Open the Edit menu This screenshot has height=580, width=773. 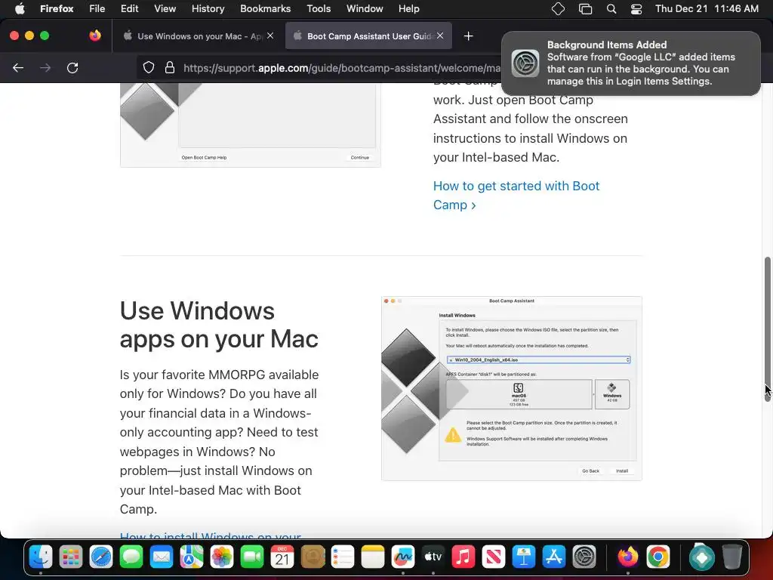(130, 8)
